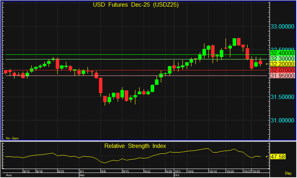The height and width of the screenshot is (178, 297).
Task: Click the 31.00000 price axis label
Action: 282,120
